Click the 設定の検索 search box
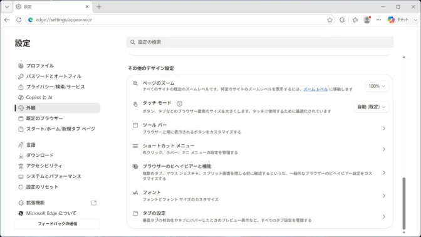The height and width of the screenshot is (237, 421). click(260, 42)
